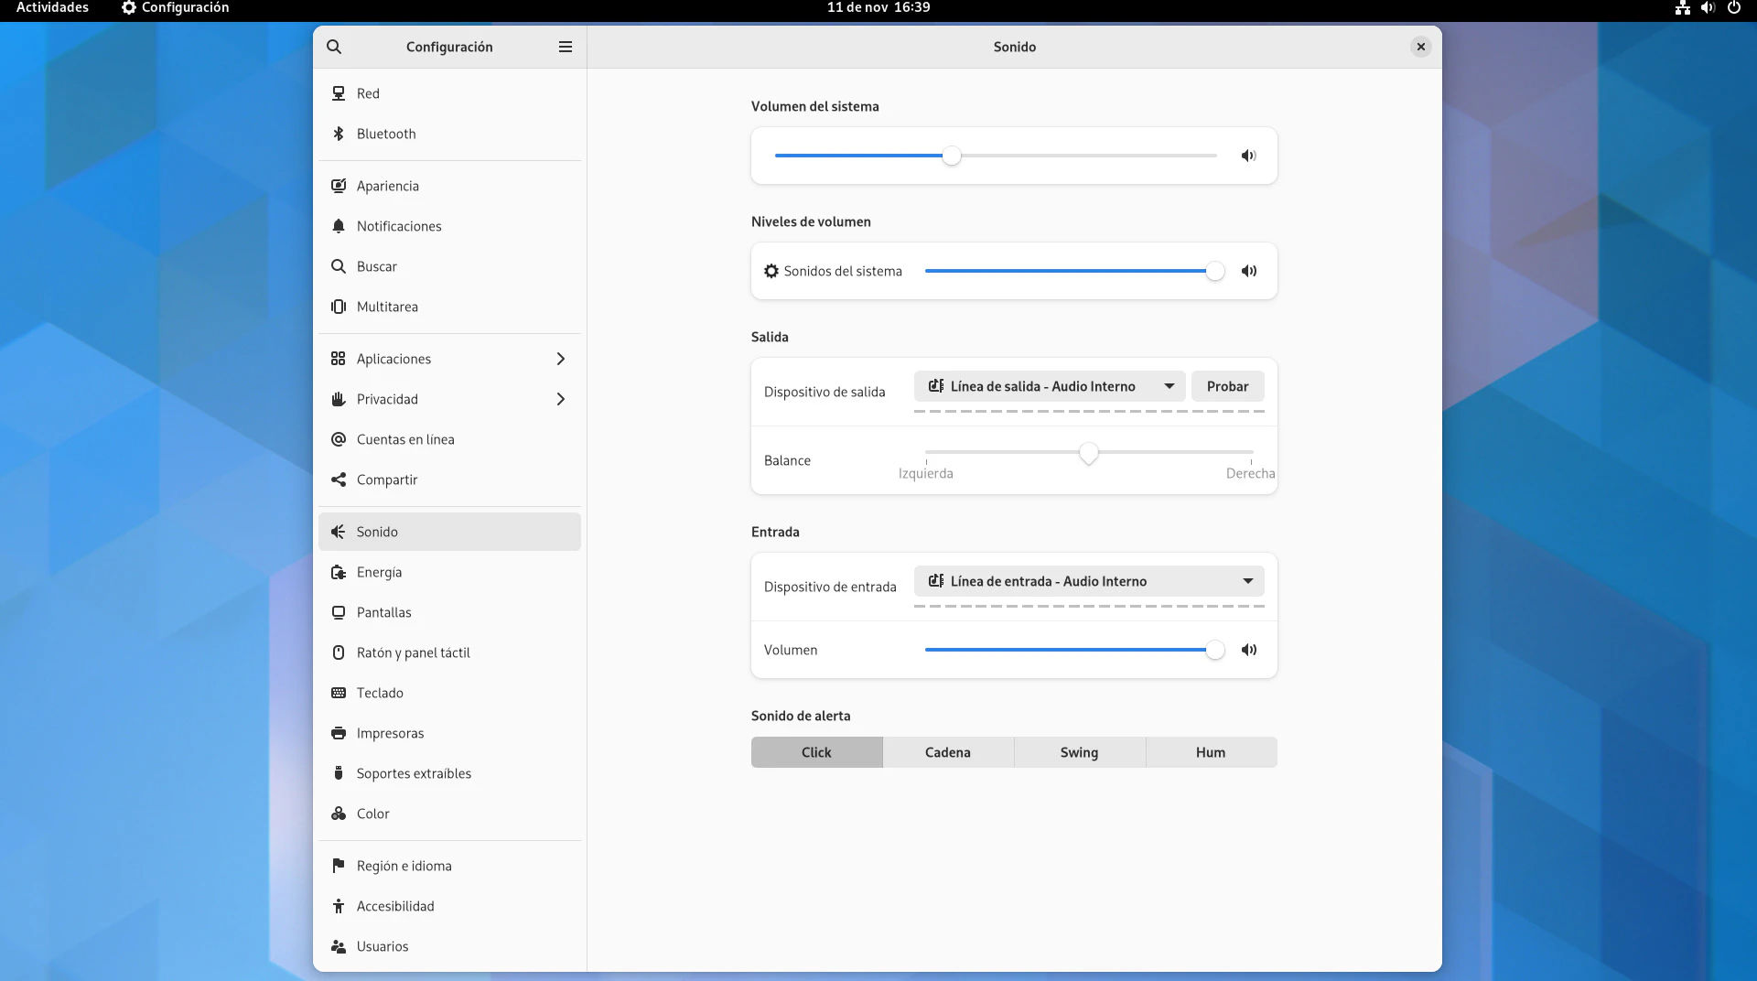Click the Energía battery icon
1757x981 pixels.
click(339, 572)
